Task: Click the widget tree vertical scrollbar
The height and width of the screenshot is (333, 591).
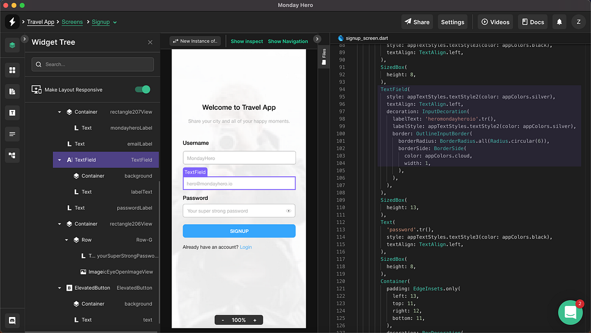Action: 159,253
